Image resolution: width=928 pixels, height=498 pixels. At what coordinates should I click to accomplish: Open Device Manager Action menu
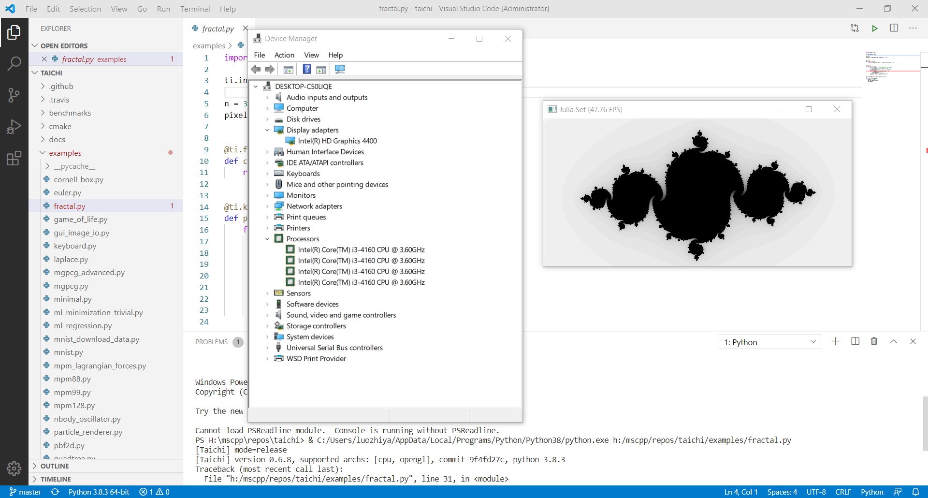tap(284, 55)
